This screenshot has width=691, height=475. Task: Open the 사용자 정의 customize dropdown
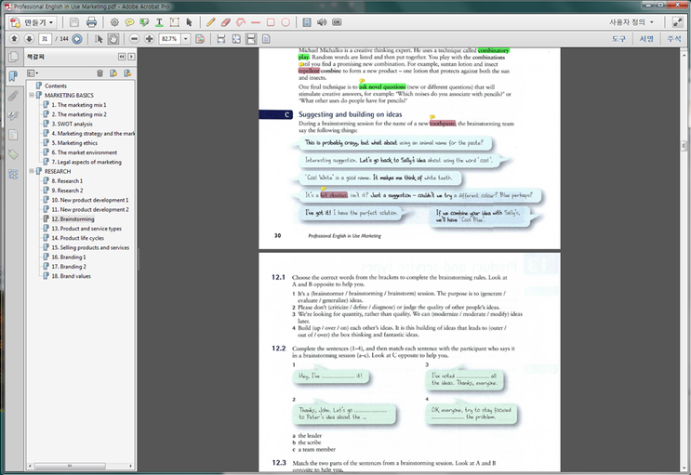point(631,22)
